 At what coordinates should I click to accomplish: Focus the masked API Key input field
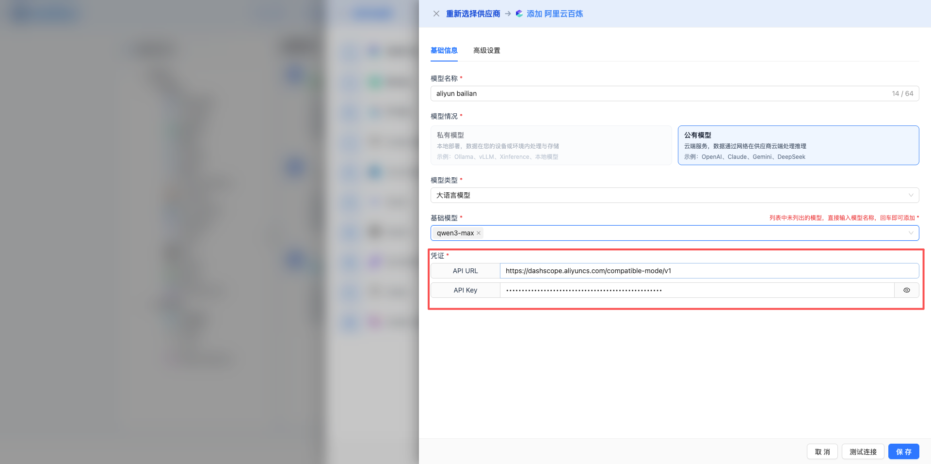pos(679,290)
